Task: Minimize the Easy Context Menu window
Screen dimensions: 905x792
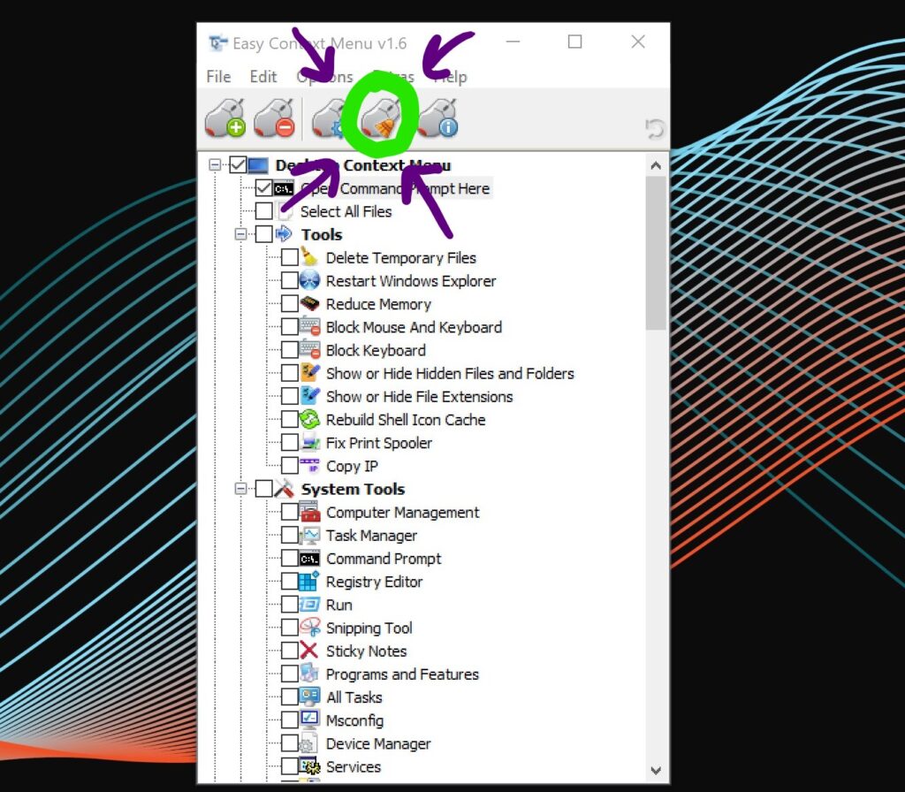Action: tap(513, 42)
